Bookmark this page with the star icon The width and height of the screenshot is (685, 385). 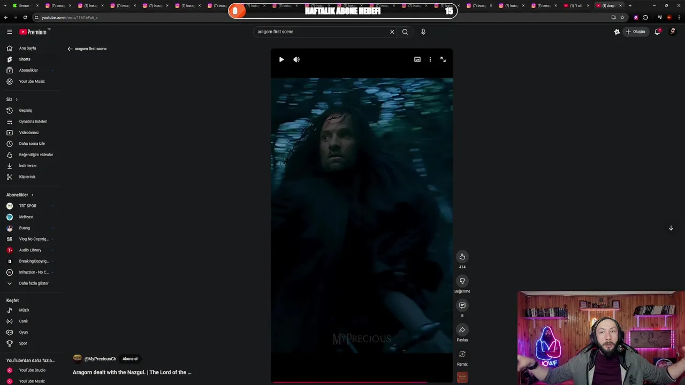click(x=622, y=17)
